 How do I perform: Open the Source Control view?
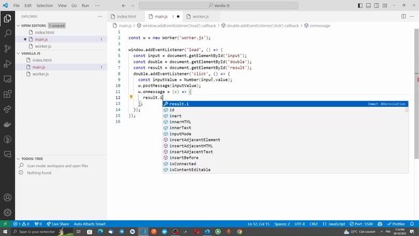[7, 49]
